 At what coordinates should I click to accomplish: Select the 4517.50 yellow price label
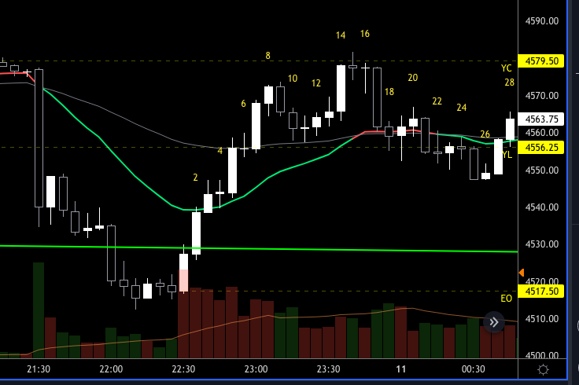coord(541,291)
